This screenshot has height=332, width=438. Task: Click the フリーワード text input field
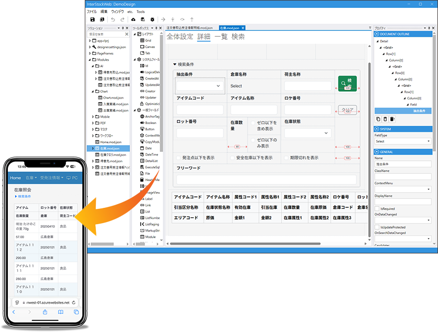[x=266, y=180]
